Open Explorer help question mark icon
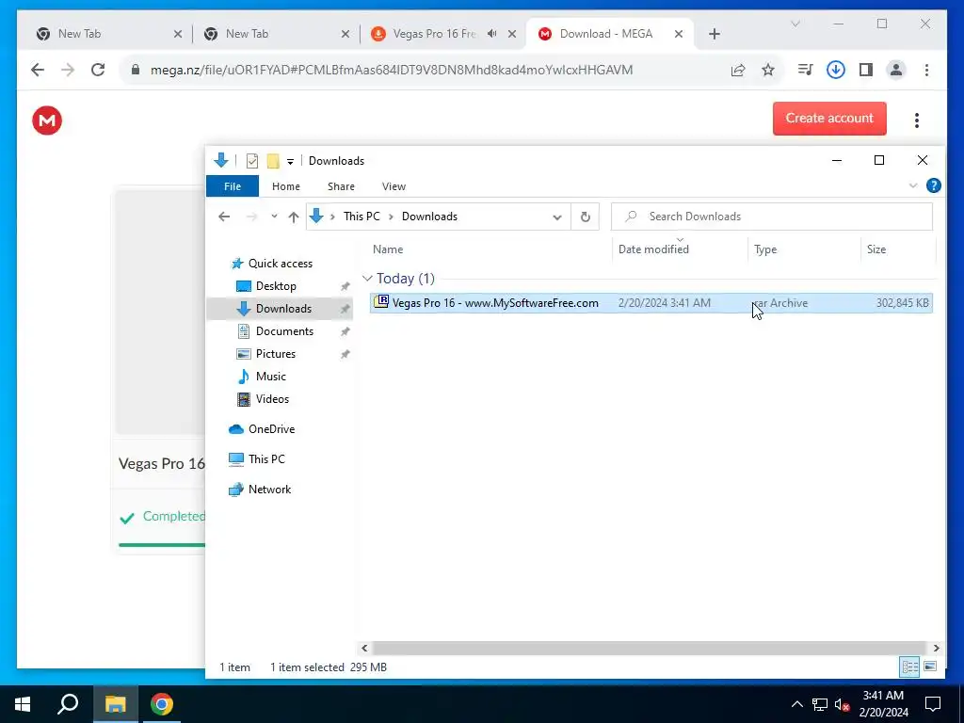Image resolution: width=964 pixels, height=723 pixels. tap(933, 185)
